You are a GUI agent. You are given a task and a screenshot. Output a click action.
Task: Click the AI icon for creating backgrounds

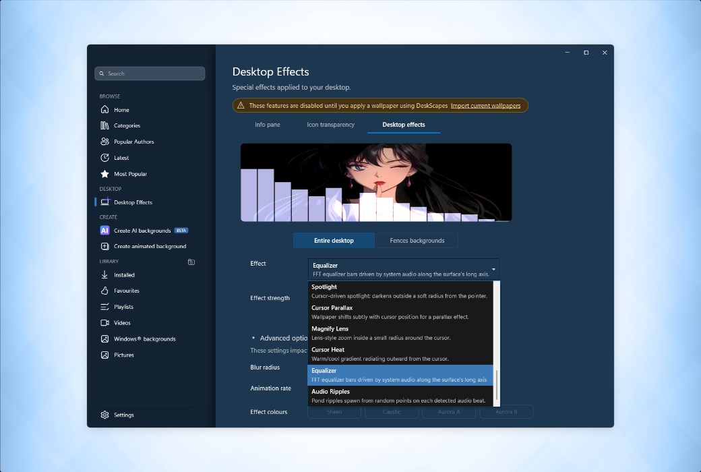point(104,231)
